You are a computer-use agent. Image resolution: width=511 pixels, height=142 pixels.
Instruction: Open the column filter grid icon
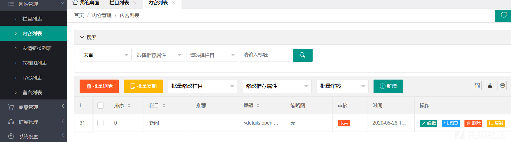point(477,86)
